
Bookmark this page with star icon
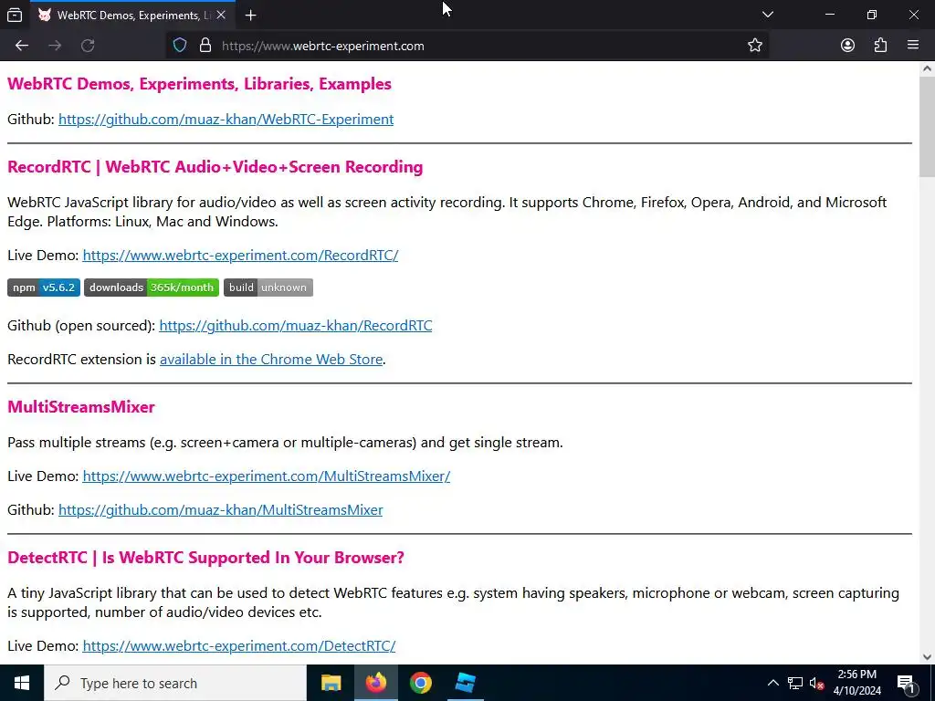tap(755, 46)
